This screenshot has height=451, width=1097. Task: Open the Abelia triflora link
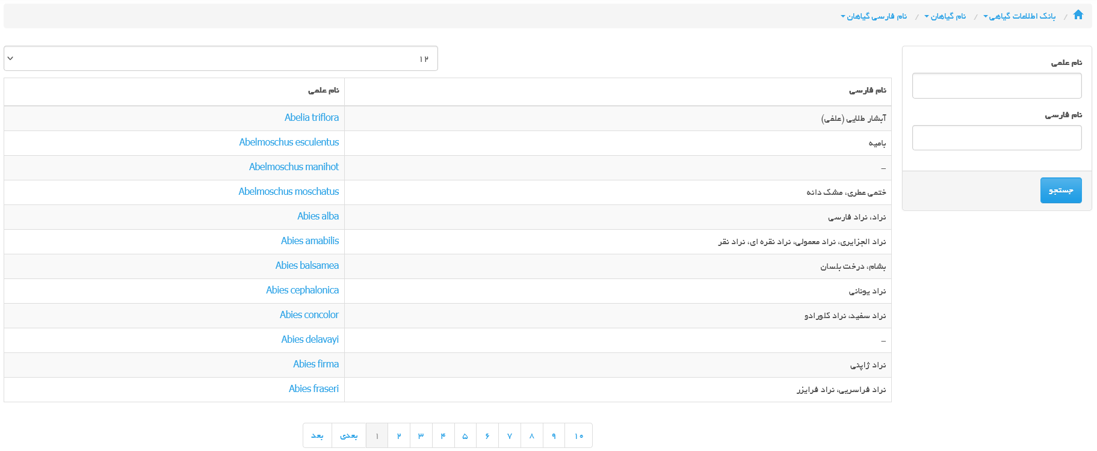click(311, 118)
